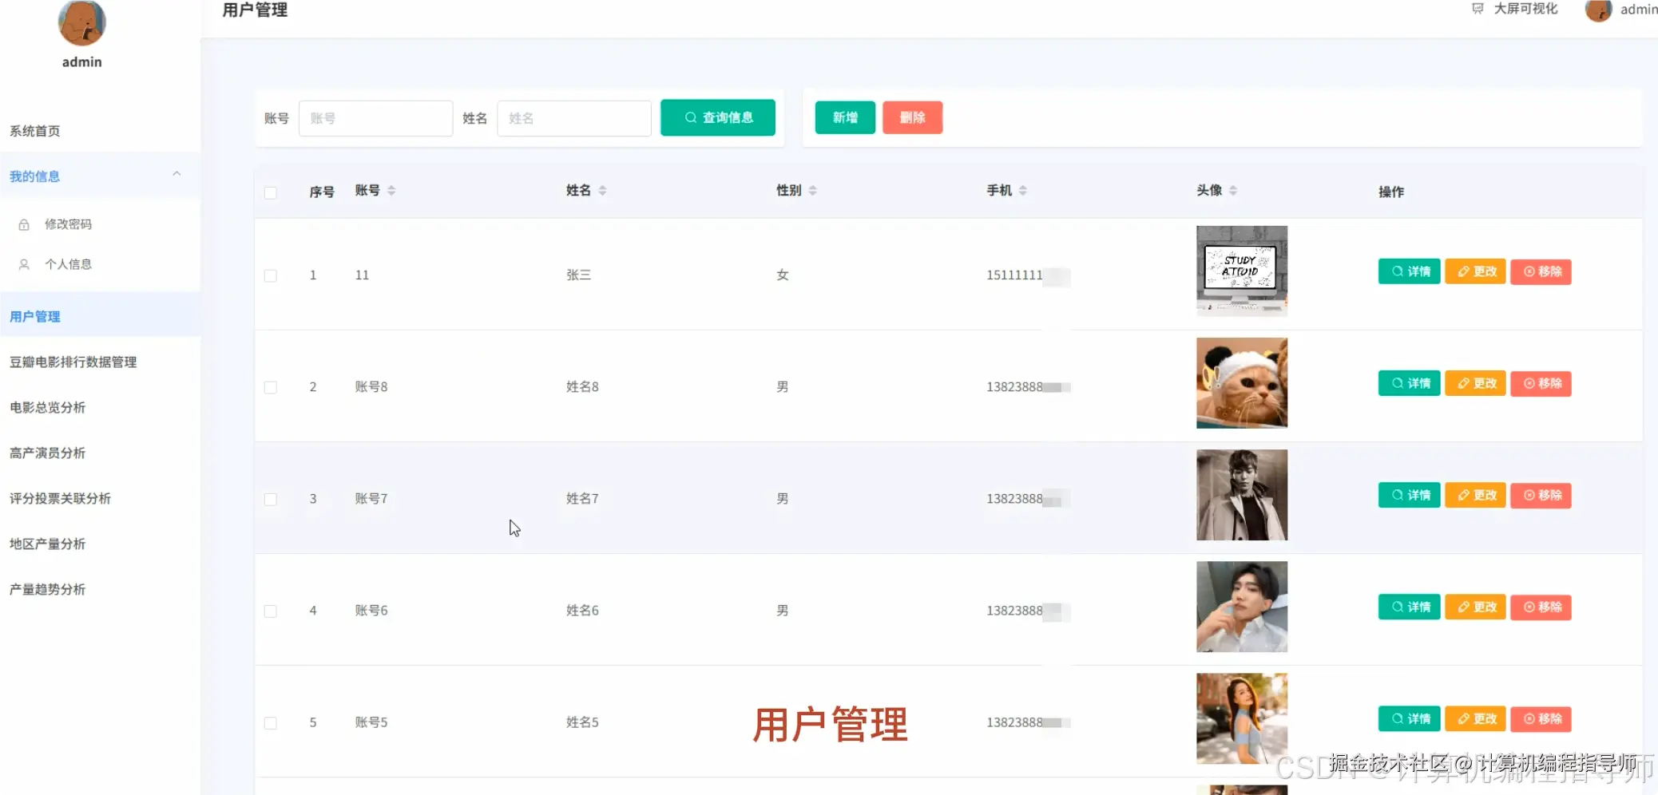Go to 修改密码 page
The width and height of the screenshot is (1658, 795).
pyautogui.click(x=68, y=224)
